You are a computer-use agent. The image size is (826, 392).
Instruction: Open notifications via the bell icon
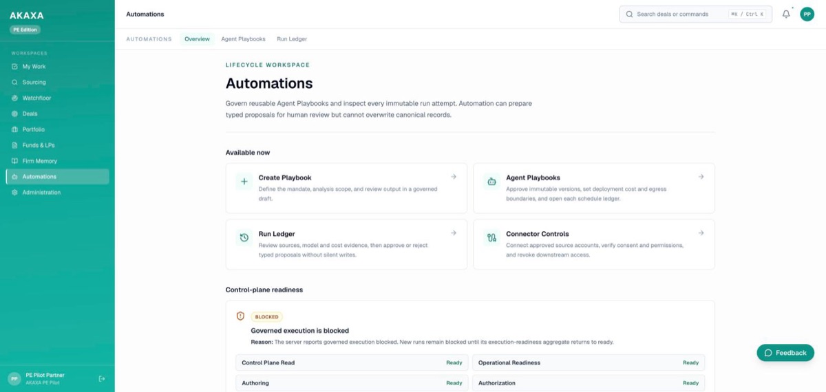click(786, 14)
